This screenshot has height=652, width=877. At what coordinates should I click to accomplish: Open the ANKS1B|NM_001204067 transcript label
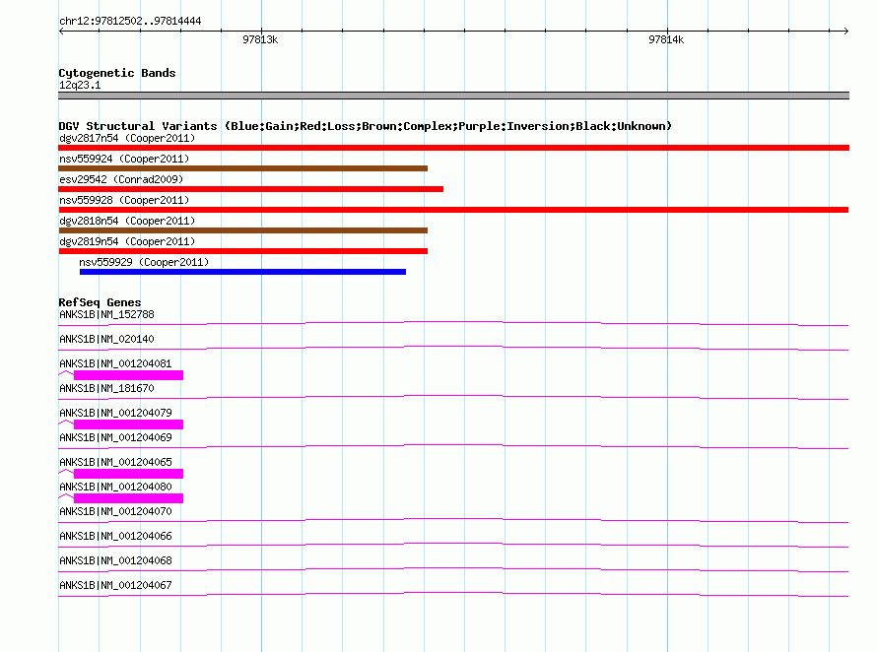[115, 585]
